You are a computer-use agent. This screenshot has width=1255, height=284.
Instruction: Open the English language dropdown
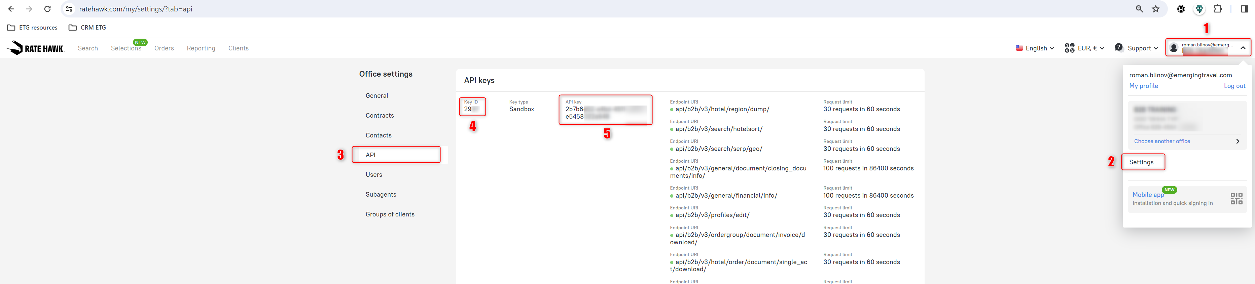pyautogui.click(x=1035, y=48)
